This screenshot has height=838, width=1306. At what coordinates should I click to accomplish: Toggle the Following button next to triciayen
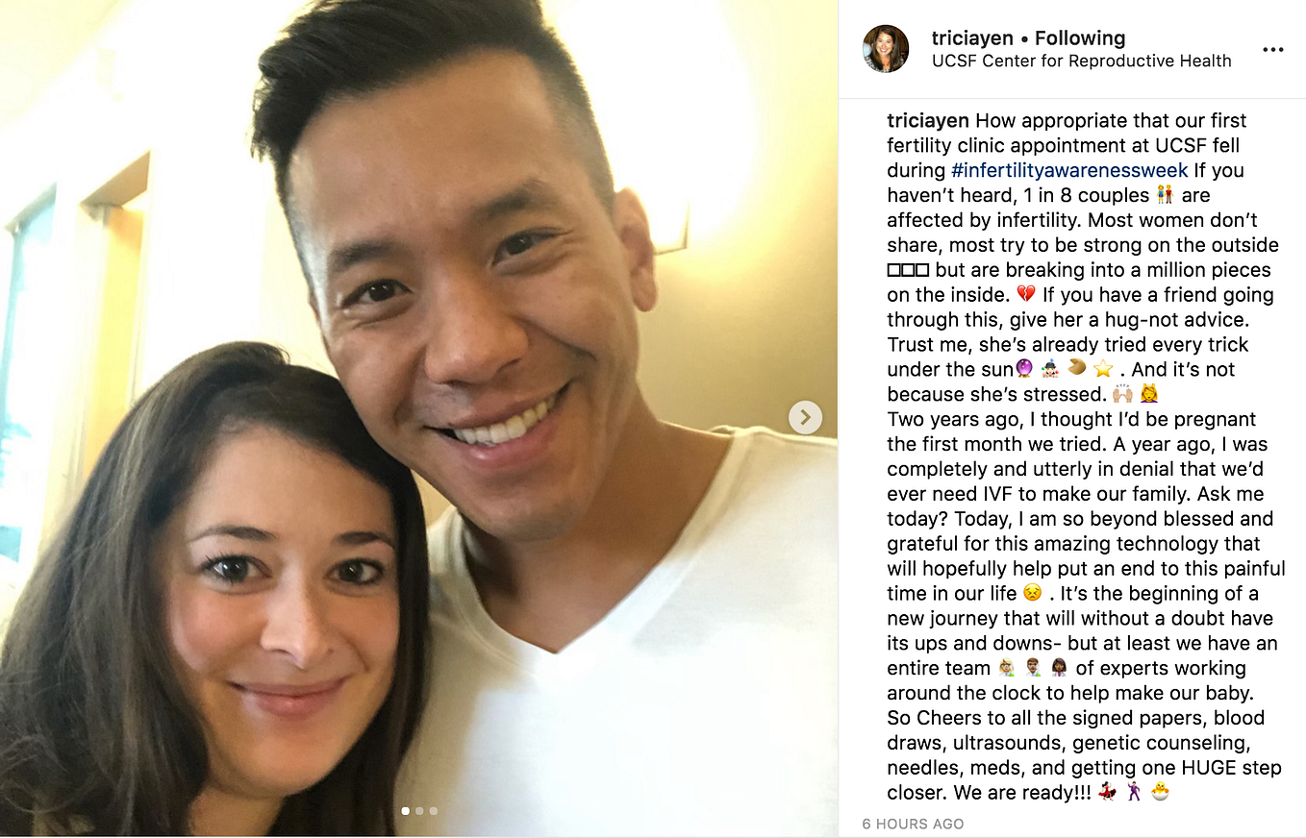pos(1080,38)
